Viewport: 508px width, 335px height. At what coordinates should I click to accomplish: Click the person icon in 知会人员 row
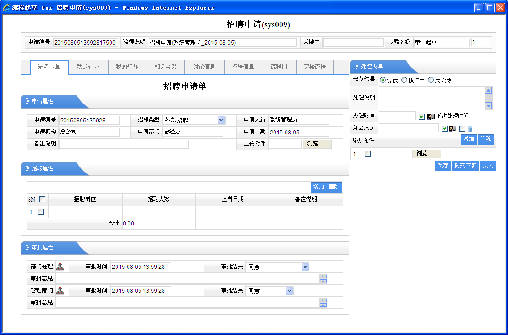(452, 128)
